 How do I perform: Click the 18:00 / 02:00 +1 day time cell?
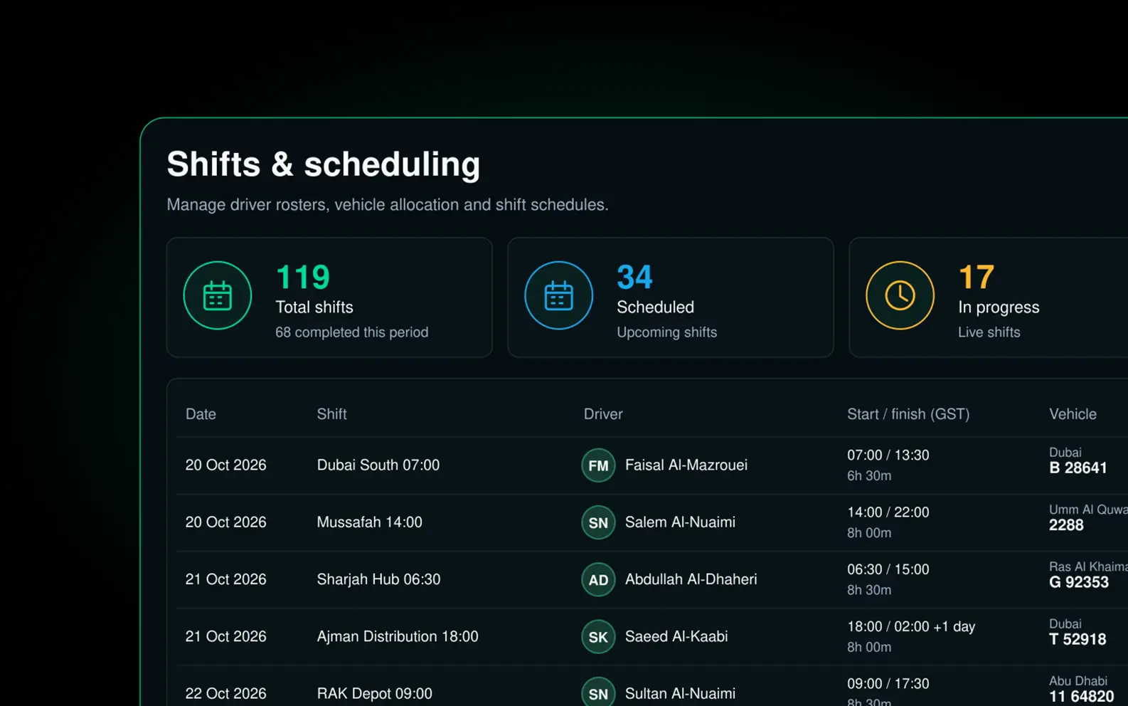pyautogui.click(x=911, y=626)
